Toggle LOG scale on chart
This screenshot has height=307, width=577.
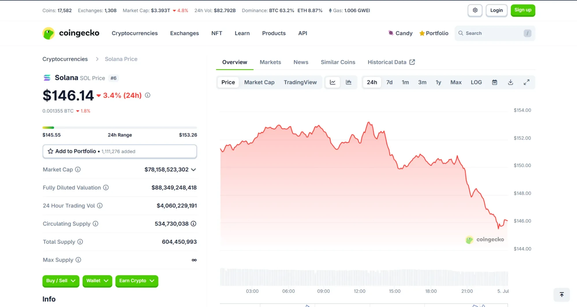[x=476, y=82]
